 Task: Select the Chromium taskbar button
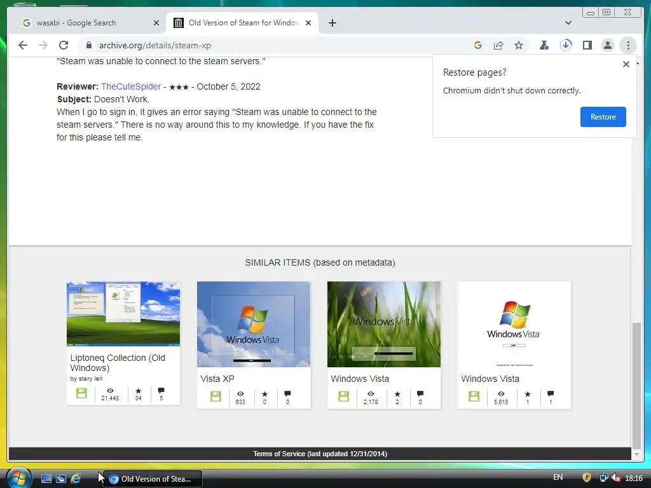[152, 479]
